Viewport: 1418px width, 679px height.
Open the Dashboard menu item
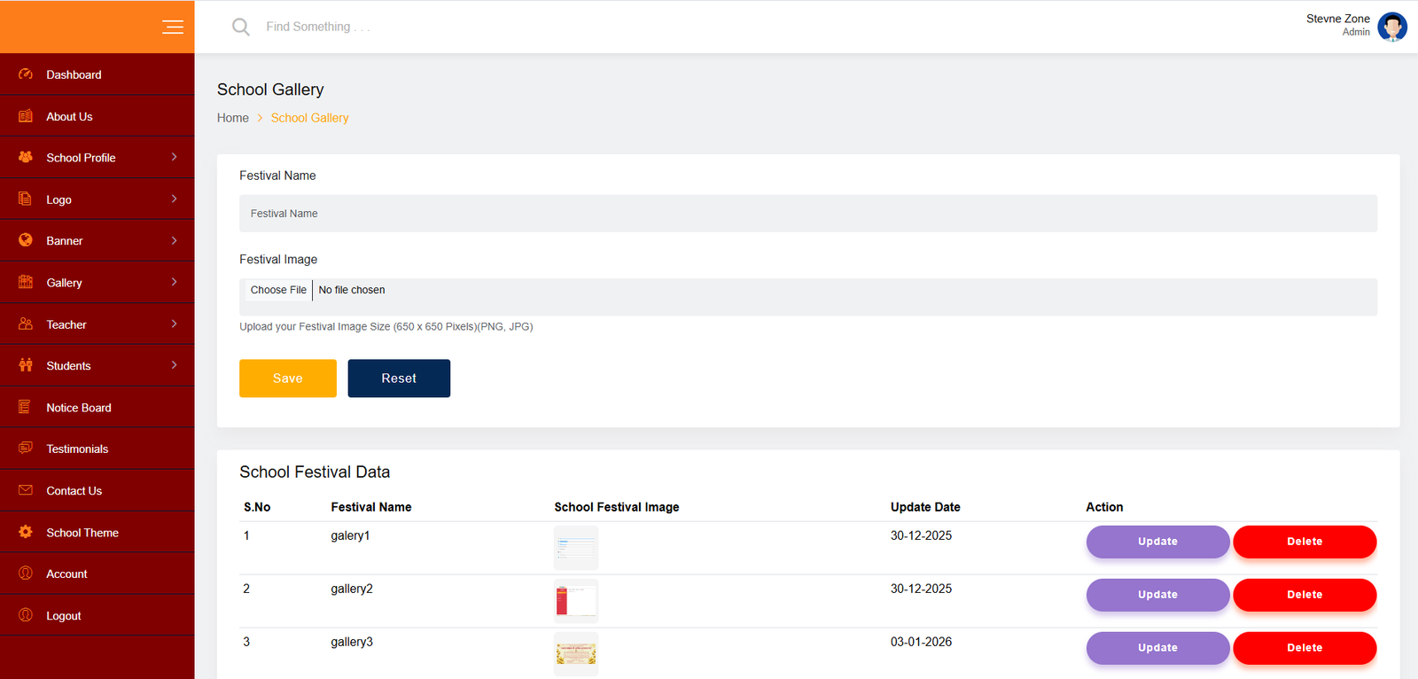coord(97,74)
